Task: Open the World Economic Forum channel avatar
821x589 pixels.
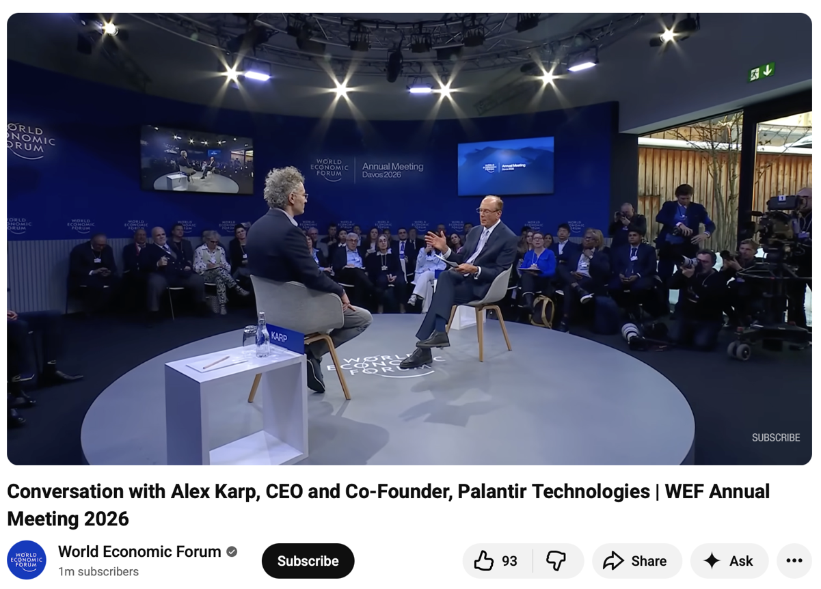Action: (x=27, y=560)
